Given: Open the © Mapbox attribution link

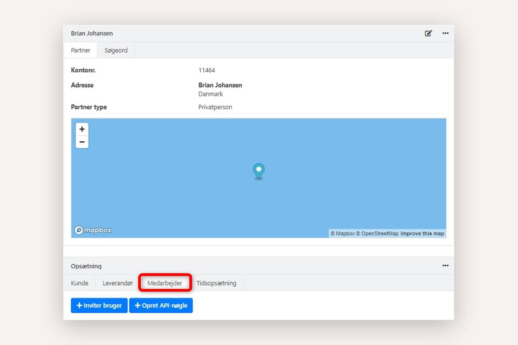Looking at the screenshot, I should (342, 233).
